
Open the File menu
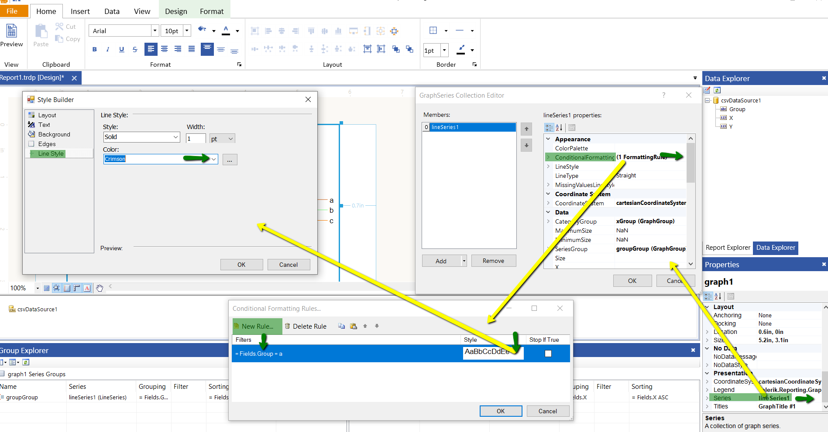12,11
